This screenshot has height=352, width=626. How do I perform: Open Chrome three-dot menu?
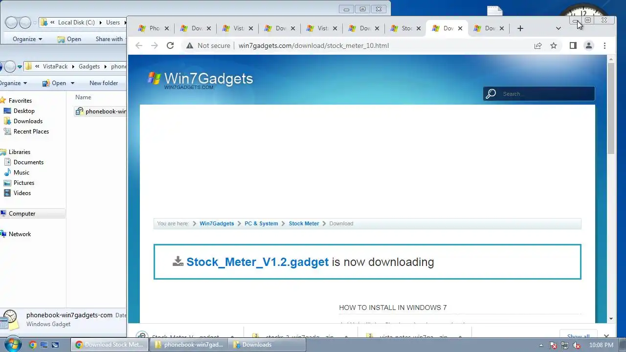(x=604, y=45)
